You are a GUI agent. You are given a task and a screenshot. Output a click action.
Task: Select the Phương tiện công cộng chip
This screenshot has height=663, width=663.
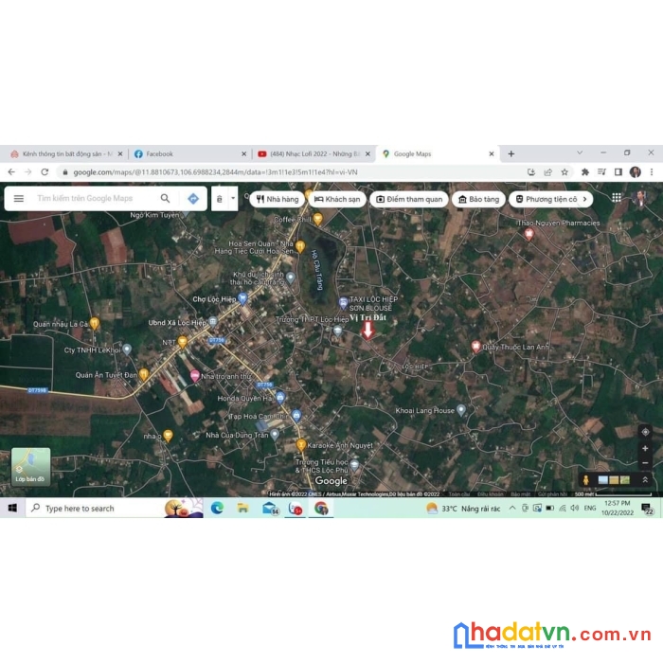click(x=547, y=199)
